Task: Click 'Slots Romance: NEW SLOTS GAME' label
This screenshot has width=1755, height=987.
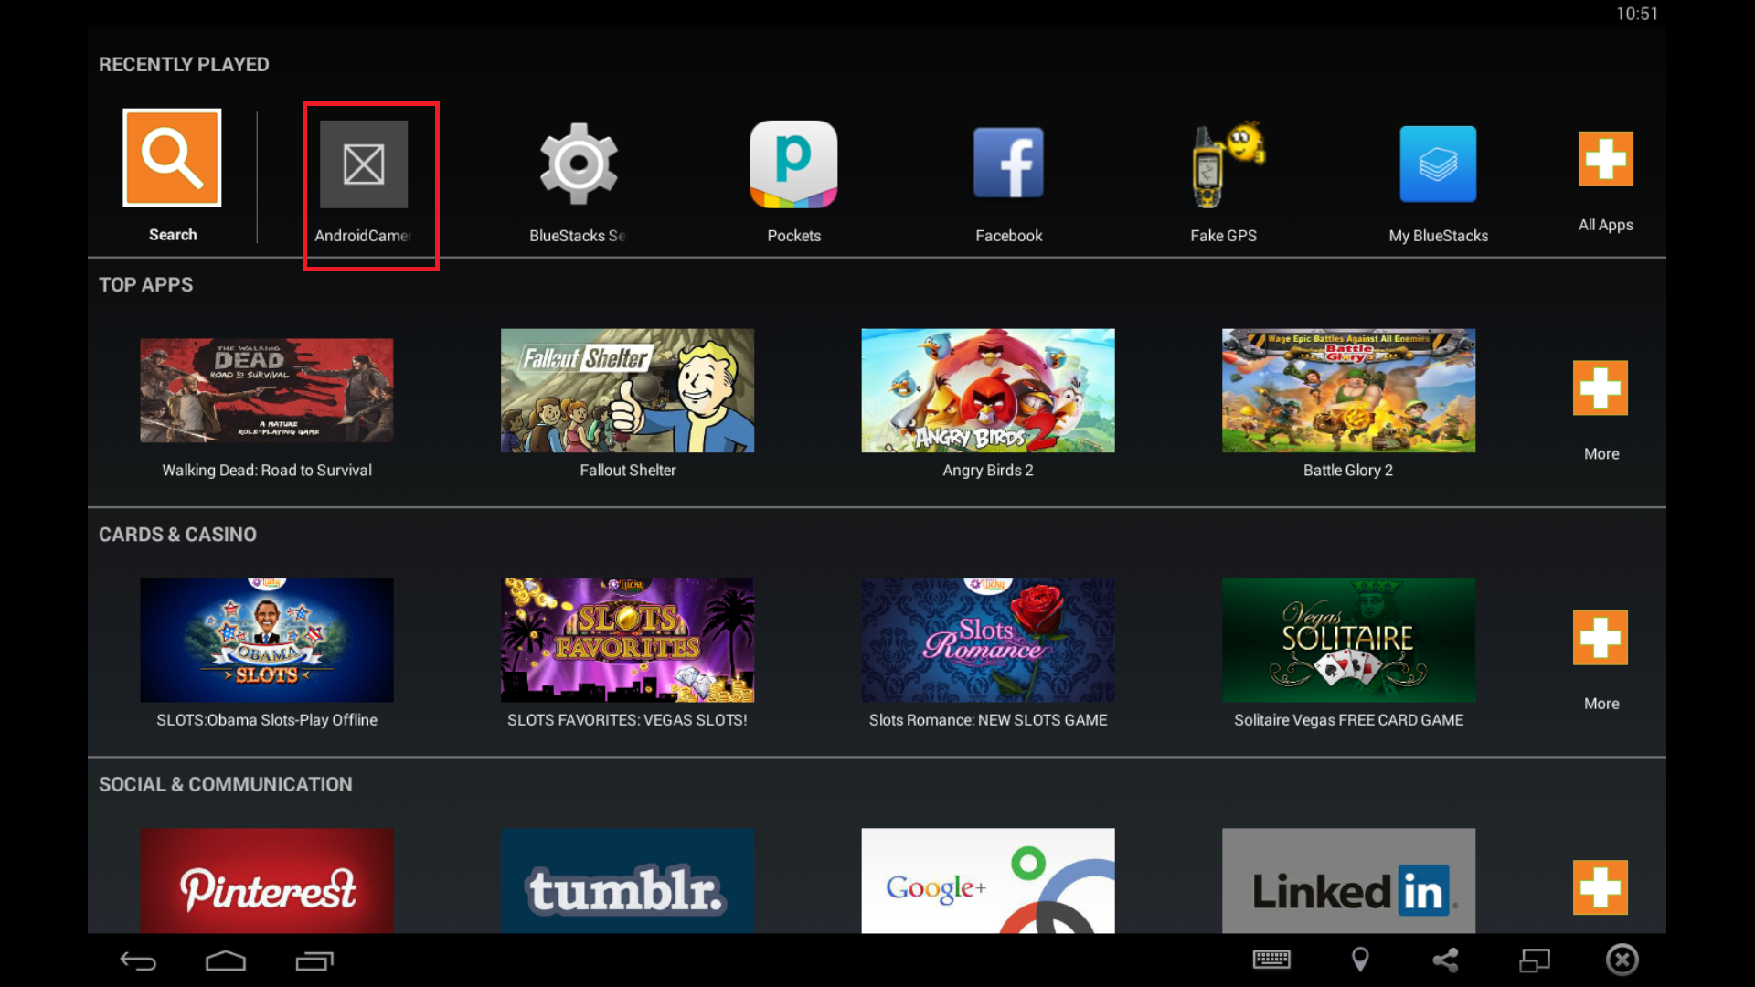Action: click(988, 720)
